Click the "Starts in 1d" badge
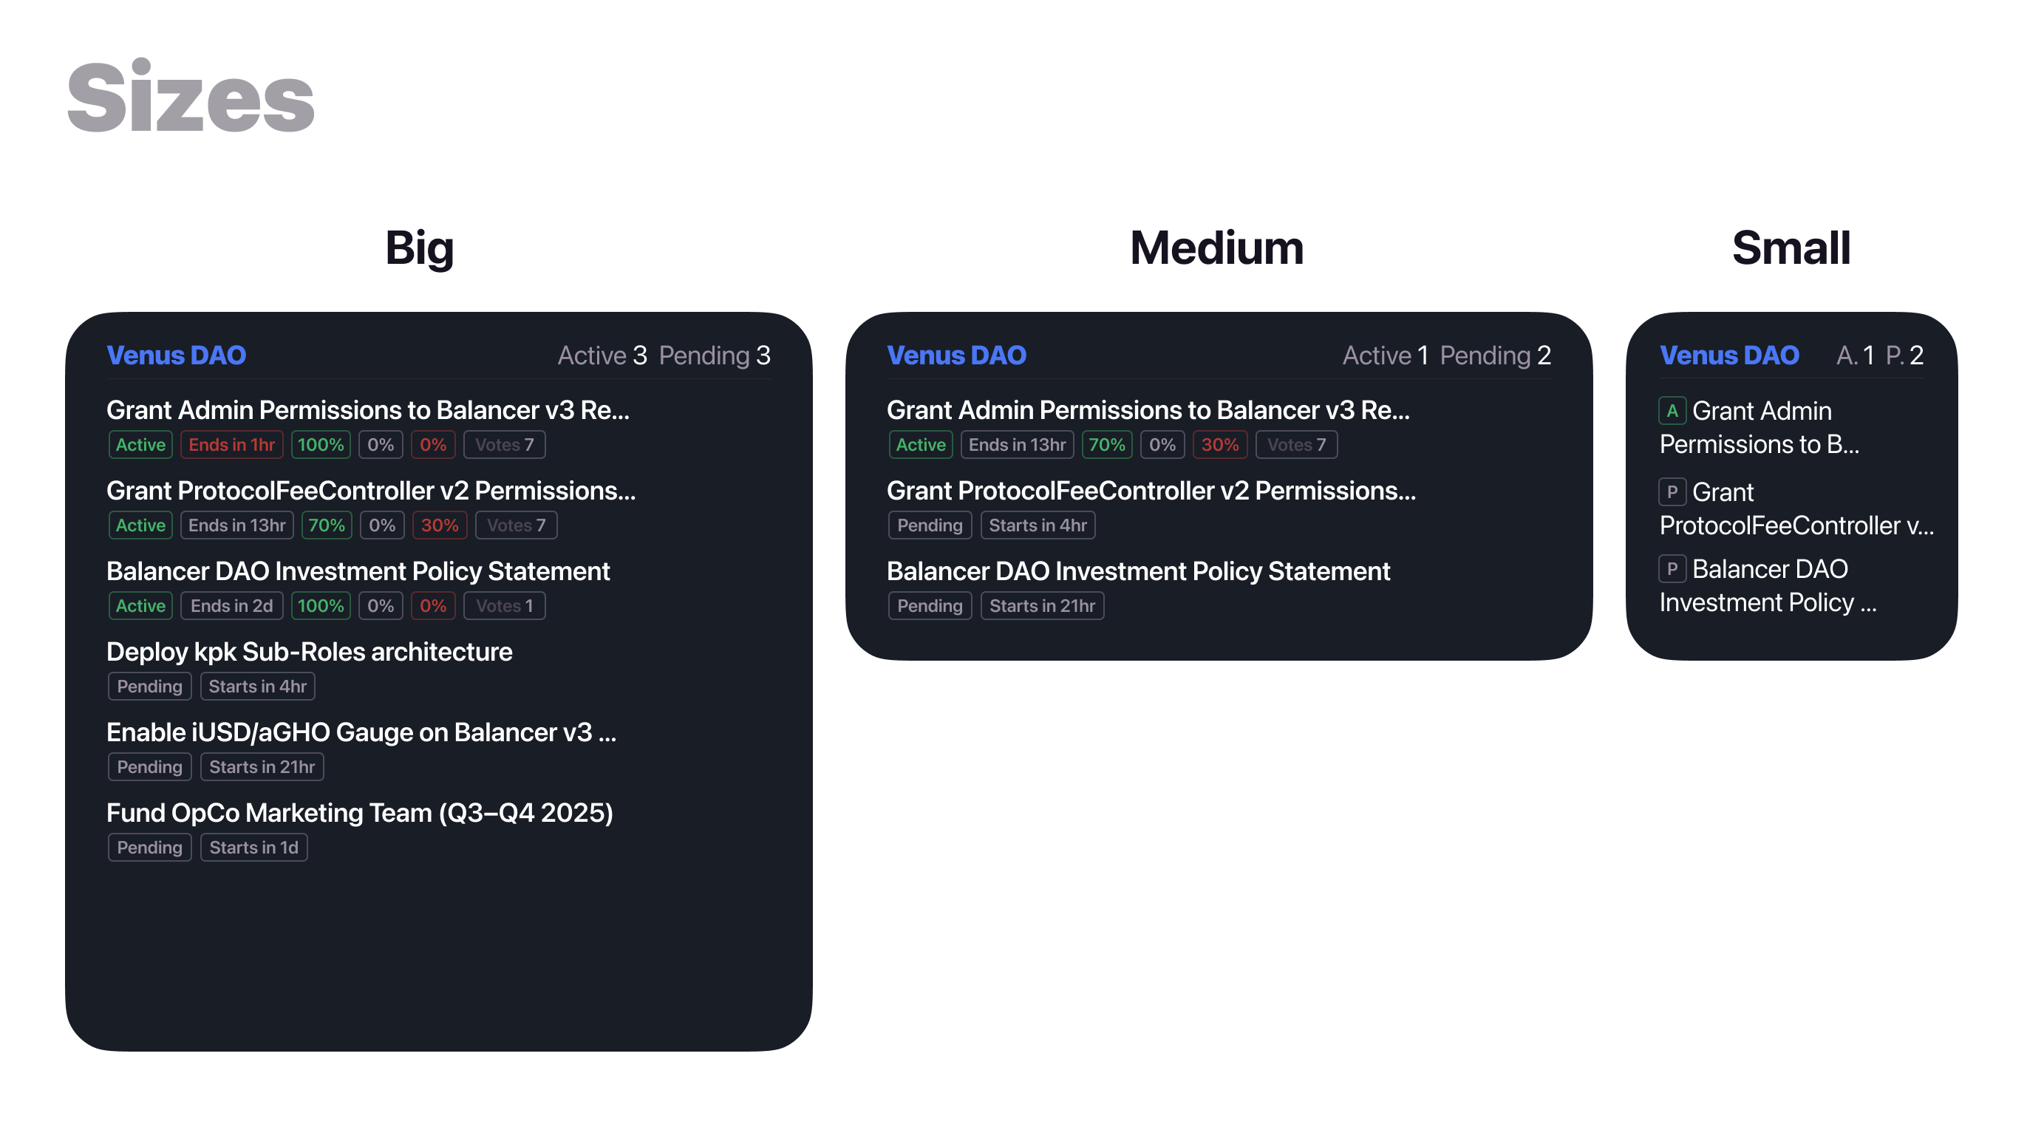Viewport: 2044px width, 1127px height. point(254,848)
